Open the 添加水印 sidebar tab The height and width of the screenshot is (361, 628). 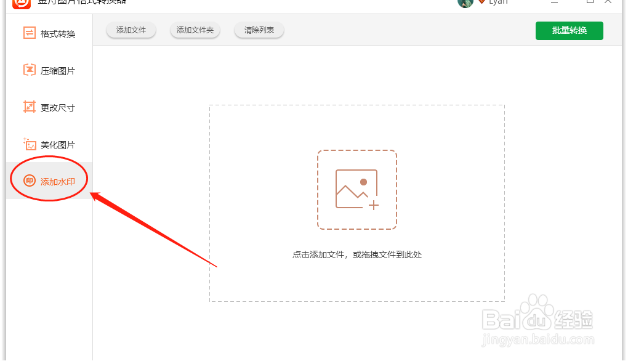[x=48, y=180]
